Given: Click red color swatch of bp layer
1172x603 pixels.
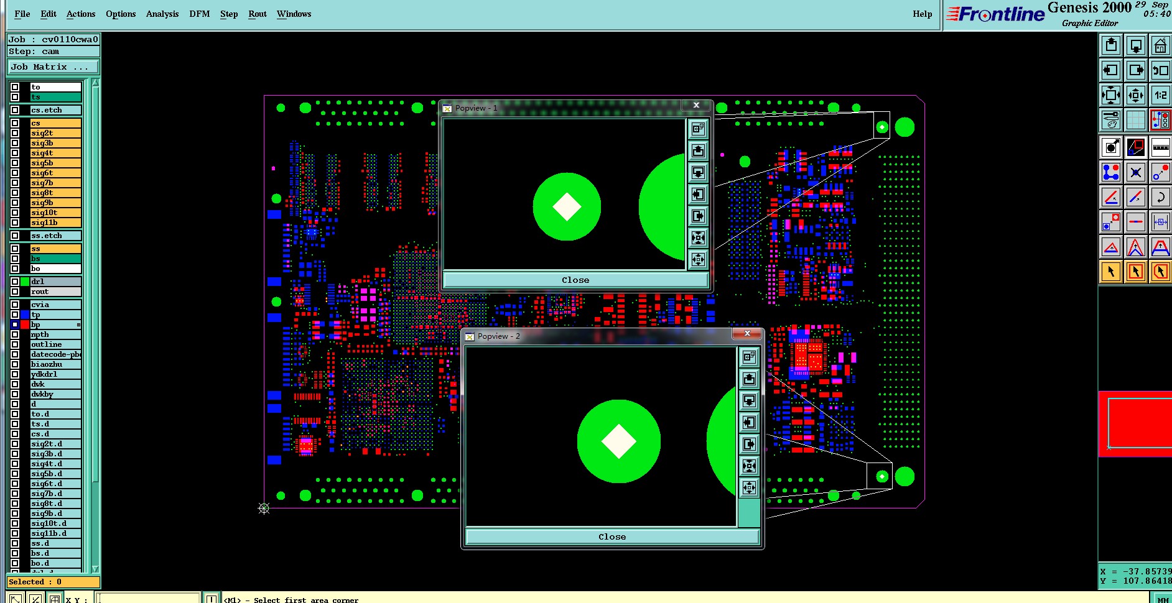Looking at the screenshot, I should [25, 325].
